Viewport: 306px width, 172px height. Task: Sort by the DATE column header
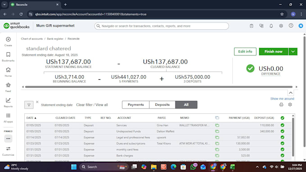click(x=31, y=118)
